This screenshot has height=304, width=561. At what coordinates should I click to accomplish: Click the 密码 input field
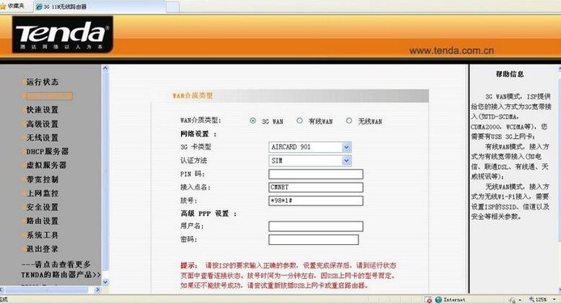[314, 239]
